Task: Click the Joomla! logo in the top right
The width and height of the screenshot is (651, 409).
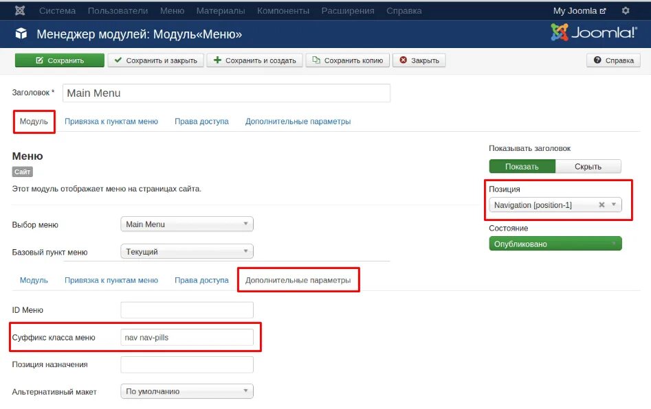Action: point(595,32)
